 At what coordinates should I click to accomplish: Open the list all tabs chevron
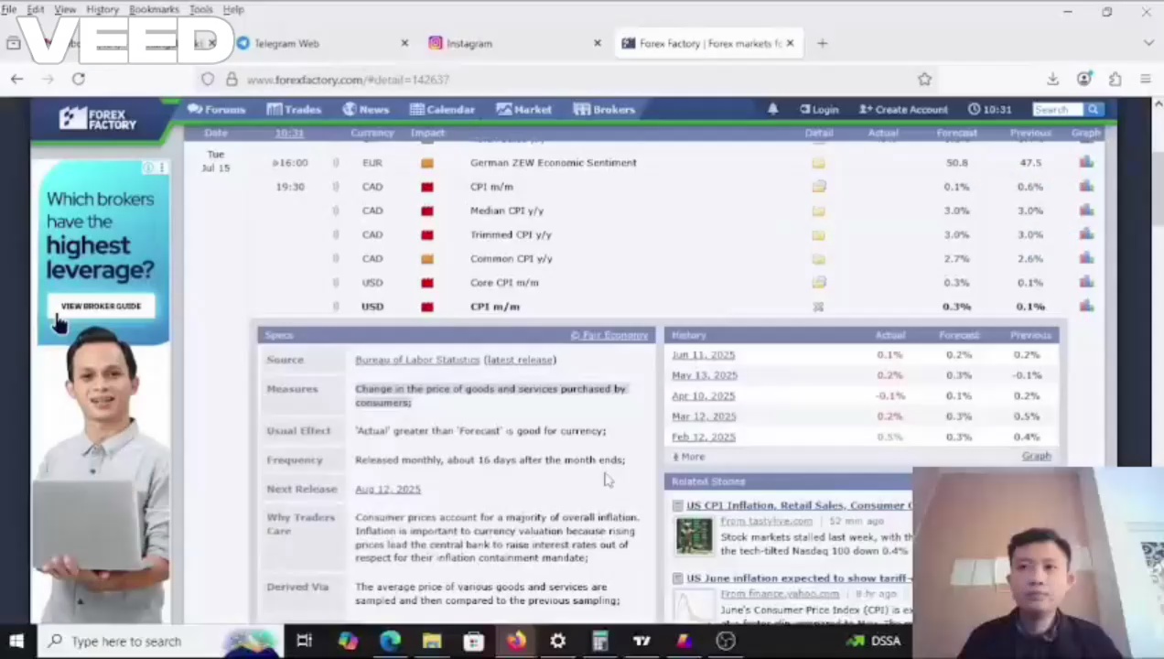1149,43
